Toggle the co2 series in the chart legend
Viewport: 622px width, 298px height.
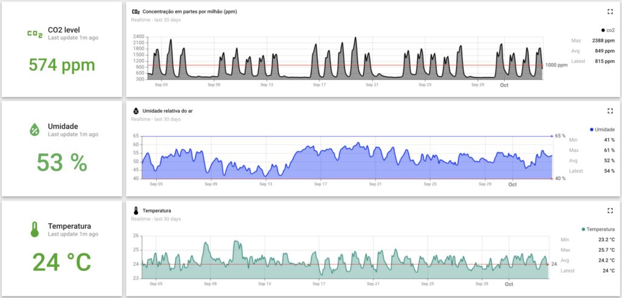click(x=607, y=30)
